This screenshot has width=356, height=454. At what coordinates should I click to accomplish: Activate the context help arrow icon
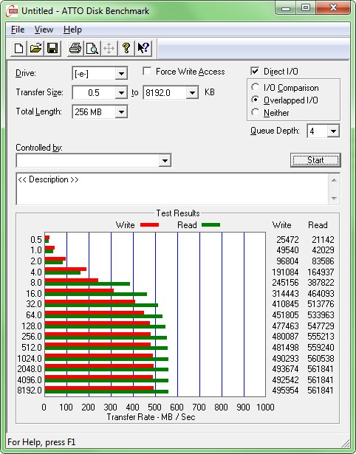(143, 48)
